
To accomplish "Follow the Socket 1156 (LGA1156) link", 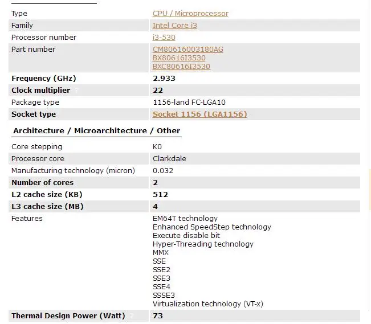I will pos(199,114).
